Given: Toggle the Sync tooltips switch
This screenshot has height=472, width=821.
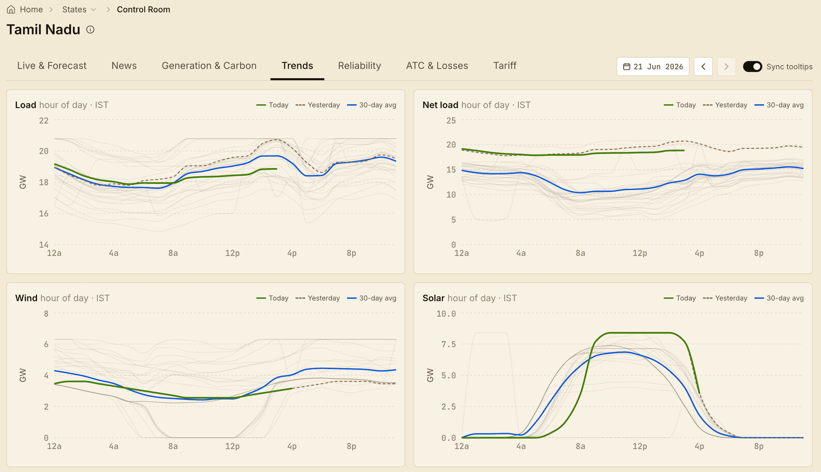Looking at the screenshot, I should point(752,67).
